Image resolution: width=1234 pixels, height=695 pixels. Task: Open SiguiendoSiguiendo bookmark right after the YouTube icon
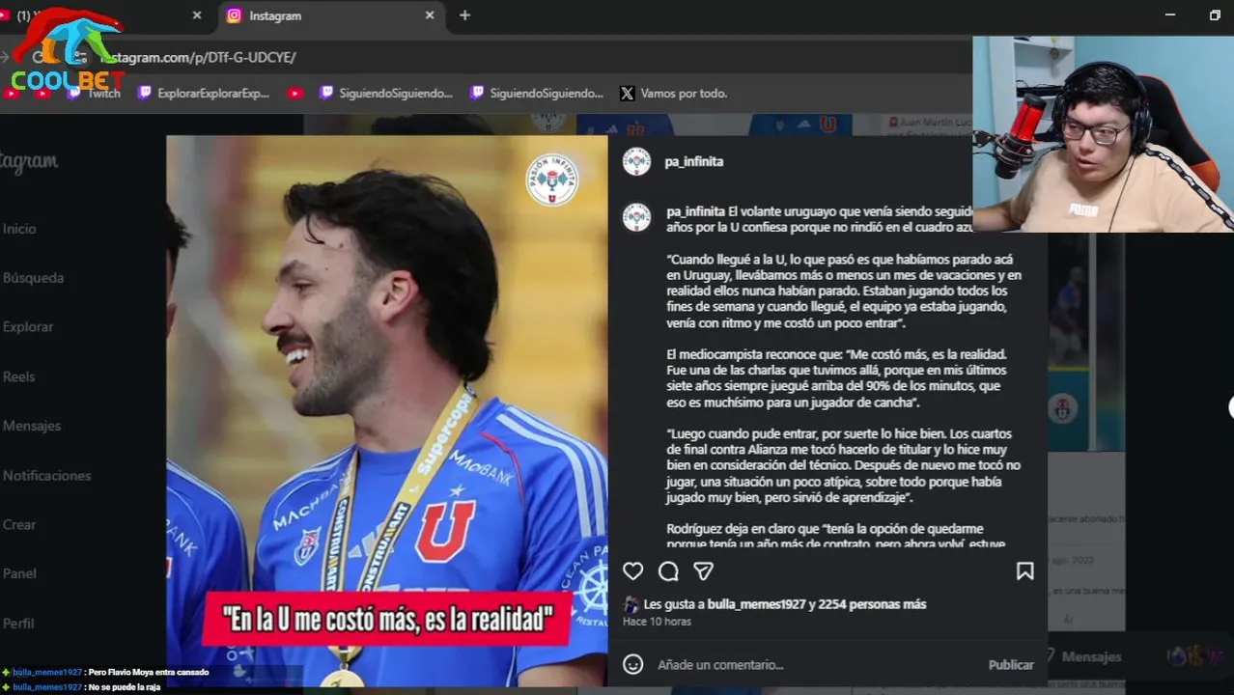point(386,94)
